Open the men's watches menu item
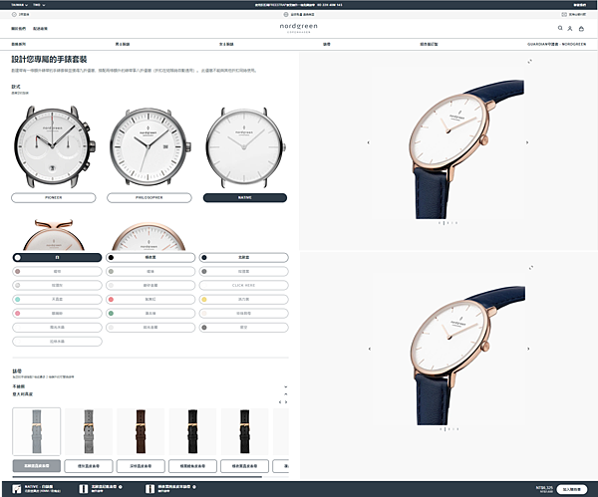 click(x=123, y=44)
